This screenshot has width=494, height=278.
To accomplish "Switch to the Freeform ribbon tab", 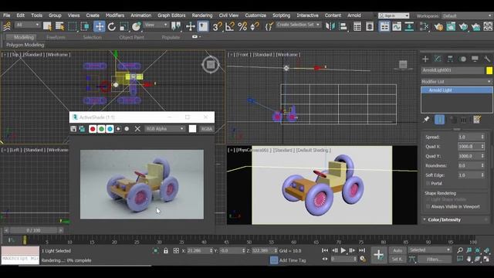I will click(x=56, y=37).
